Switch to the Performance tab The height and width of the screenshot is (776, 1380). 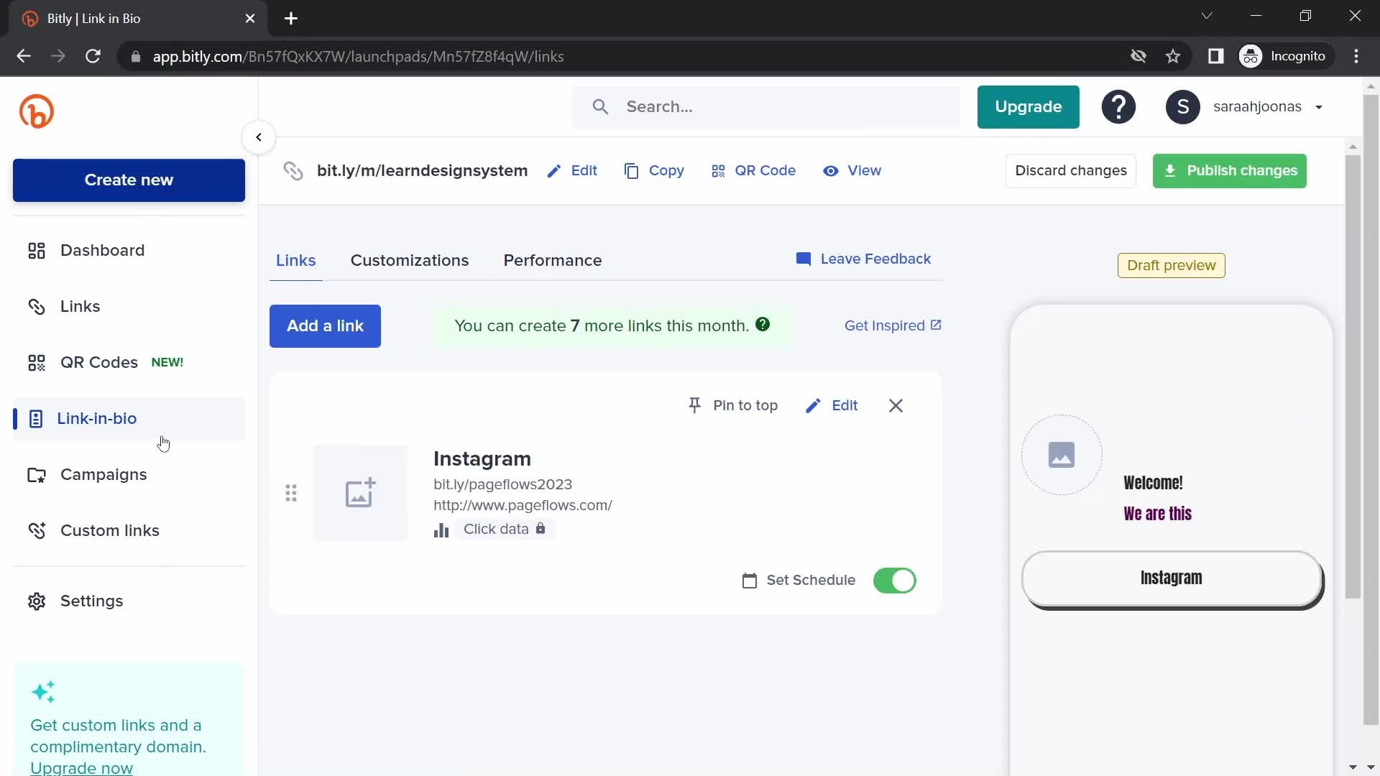click(553, 259)
